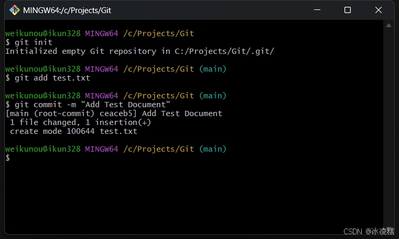Click the window title MINGW64:/c/Projects/Git

pos(67,10)
